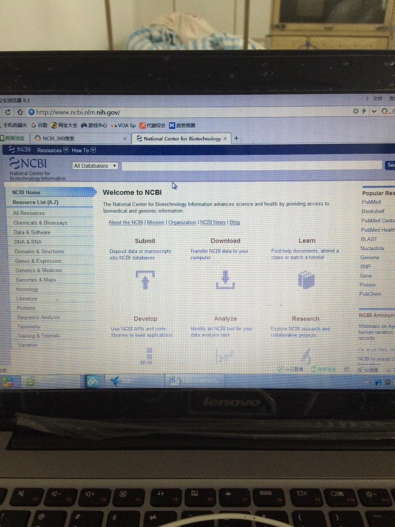Image resolution: width=395 pixels, height=527 pixels.
Task: Open the address bar dropdown arrow
Action: coord(374,111)
